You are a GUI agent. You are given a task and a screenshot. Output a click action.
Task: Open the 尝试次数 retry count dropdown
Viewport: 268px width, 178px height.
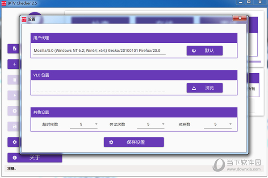[151, 124]
